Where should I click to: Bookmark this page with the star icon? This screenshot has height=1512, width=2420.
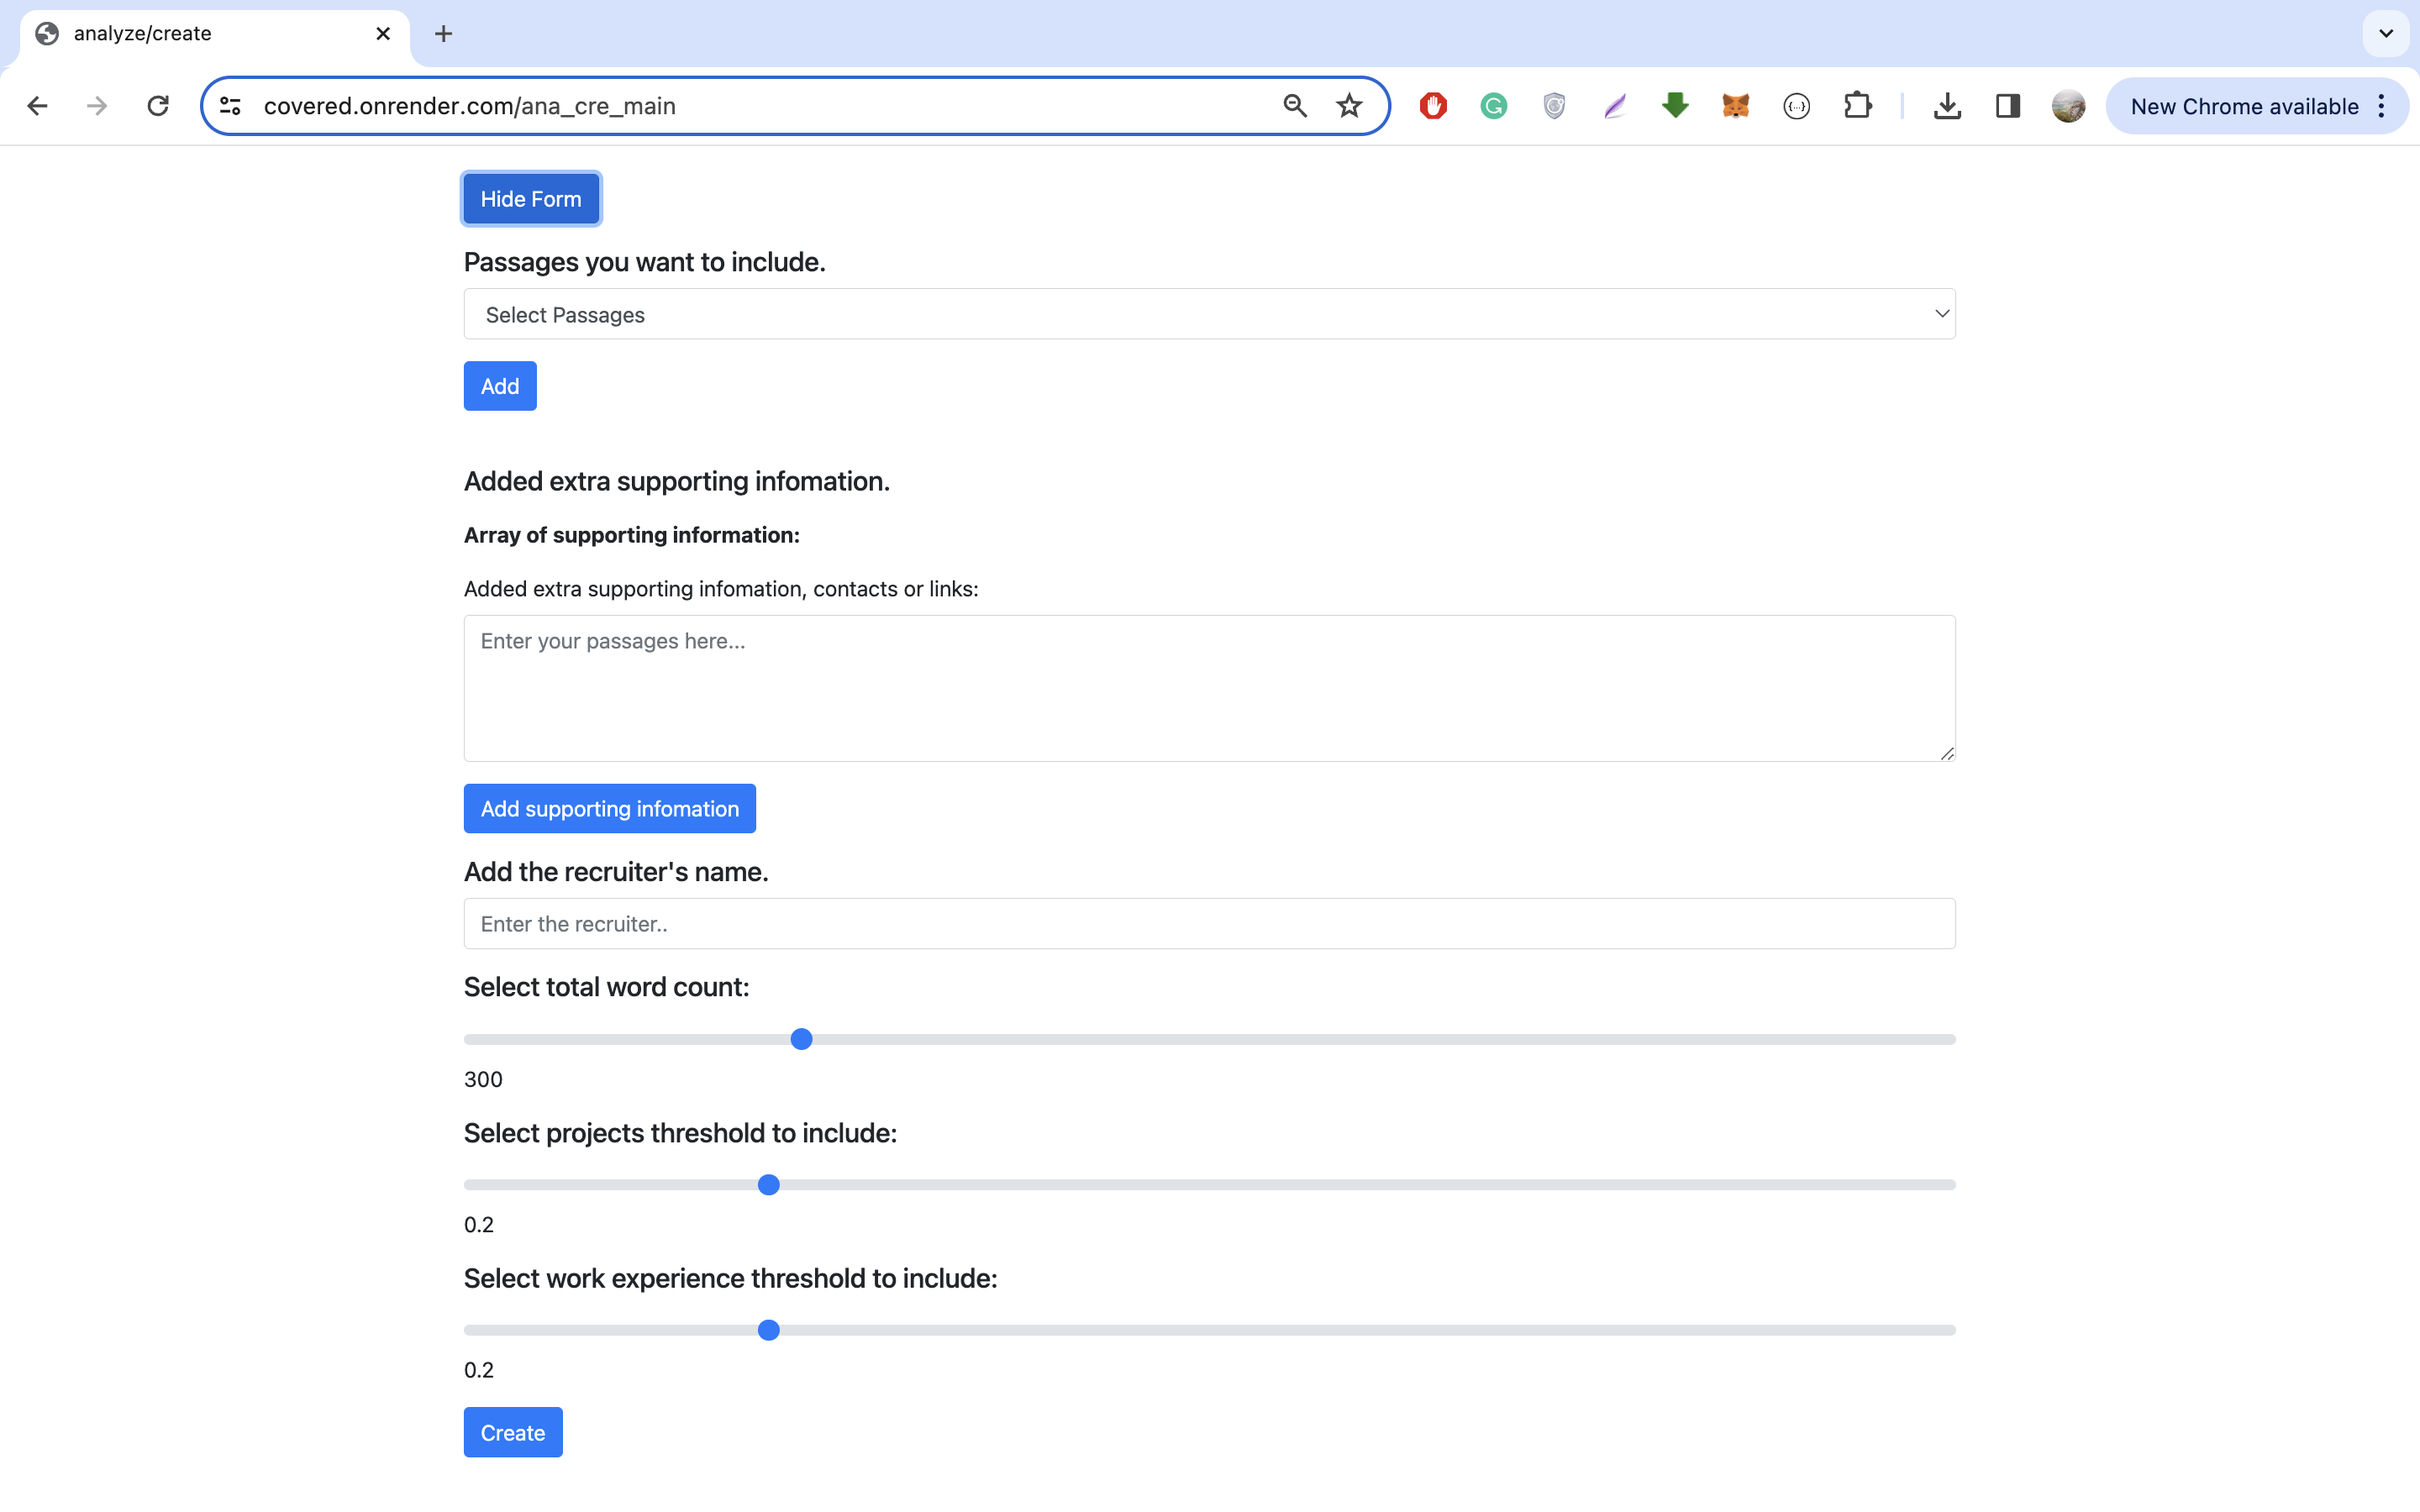(x=1349, y=106)
